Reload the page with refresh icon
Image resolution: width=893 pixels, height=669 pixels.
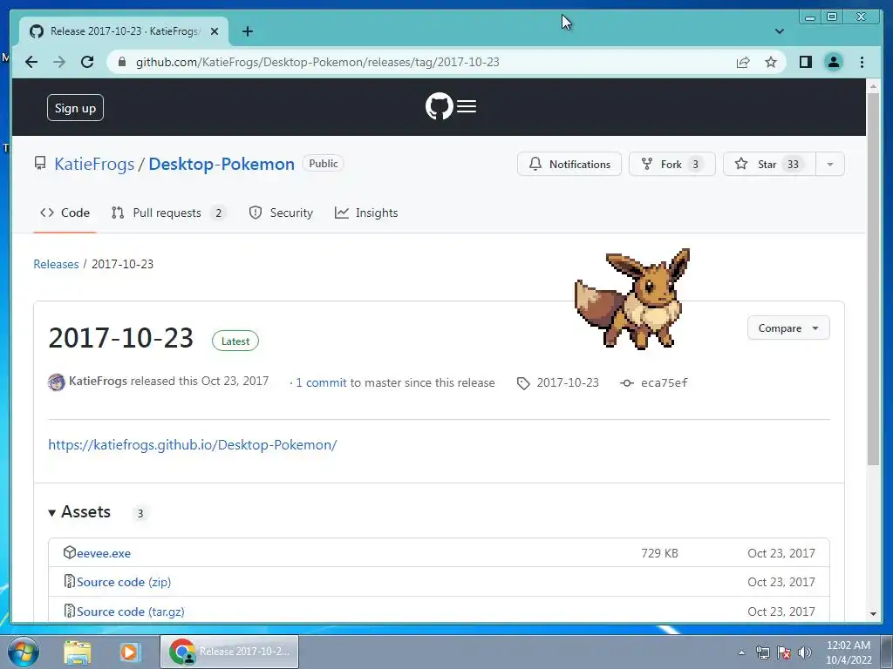tap(87, 62)
